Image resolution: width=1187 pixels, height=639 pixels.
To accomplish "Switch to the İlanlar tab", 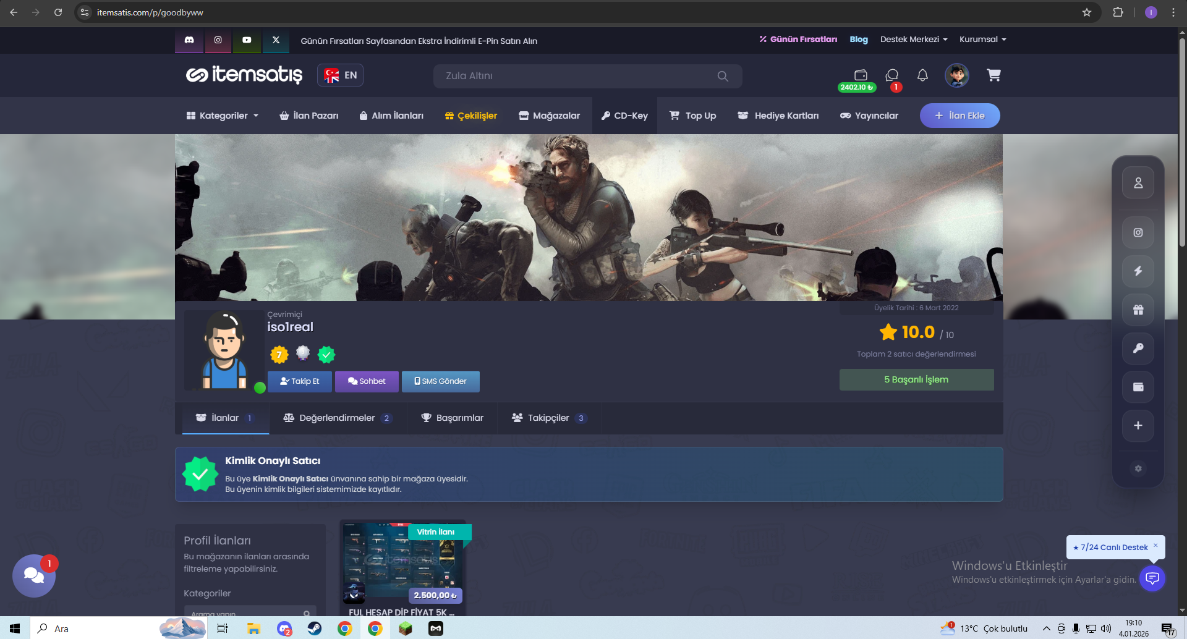I will click(x=226, y=418).
